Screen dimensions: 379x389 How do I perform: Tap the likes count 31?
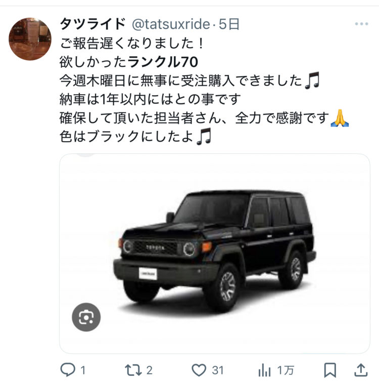[x=218, y=370]
